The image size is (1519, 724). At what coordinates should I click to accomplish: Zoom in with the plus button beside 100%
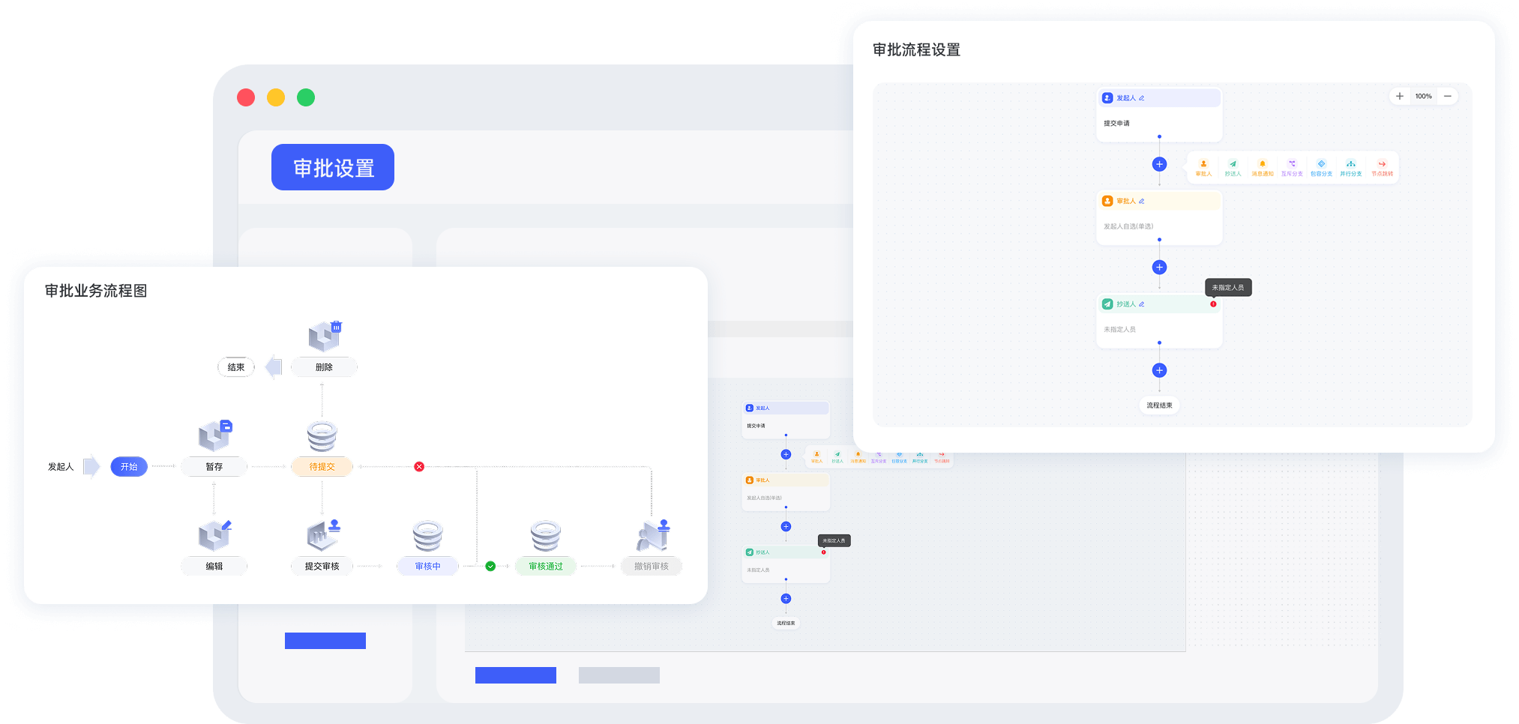[1399, 96]
